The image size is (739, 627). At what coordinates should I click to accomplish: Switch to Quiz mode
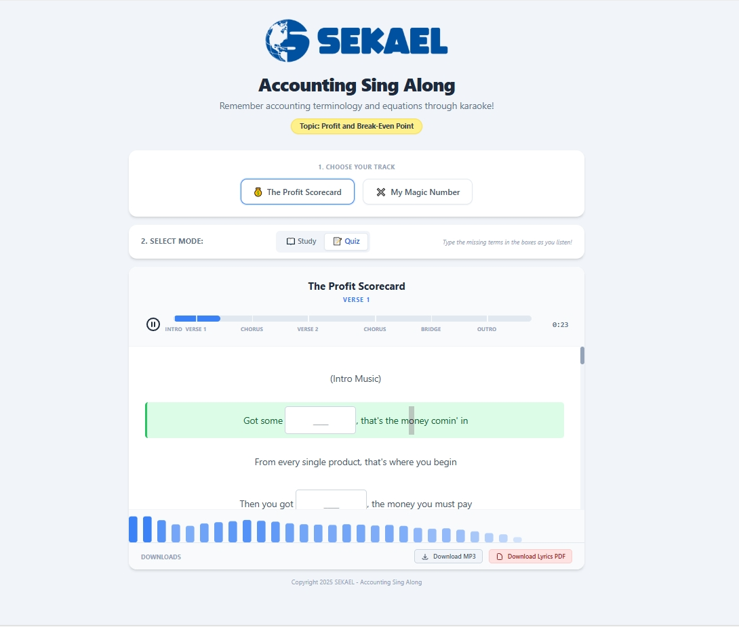[x=346, y=241]
